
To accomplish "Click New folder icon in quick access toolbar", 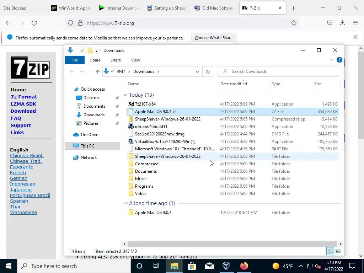I will pyautogui.click(x=90, y=50).
